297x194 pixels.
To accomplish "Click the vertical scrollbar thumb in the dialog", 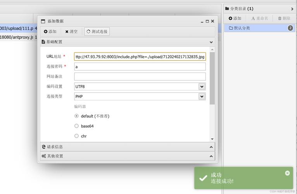I will [212, 78].
